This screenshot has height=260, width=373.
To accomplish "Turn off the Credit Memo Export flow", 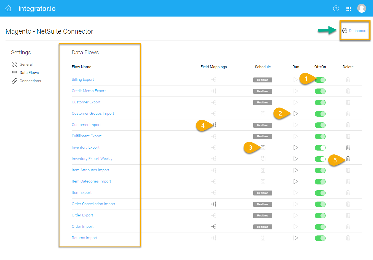I will 320,91.
